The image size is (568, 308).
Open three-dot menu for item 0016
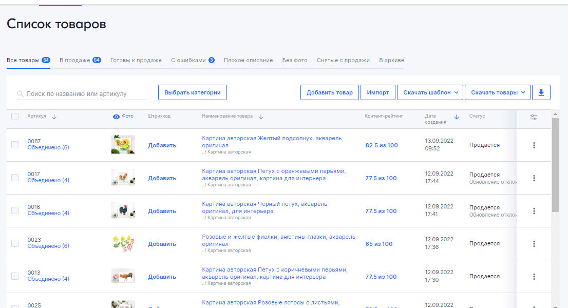(534, 211)
